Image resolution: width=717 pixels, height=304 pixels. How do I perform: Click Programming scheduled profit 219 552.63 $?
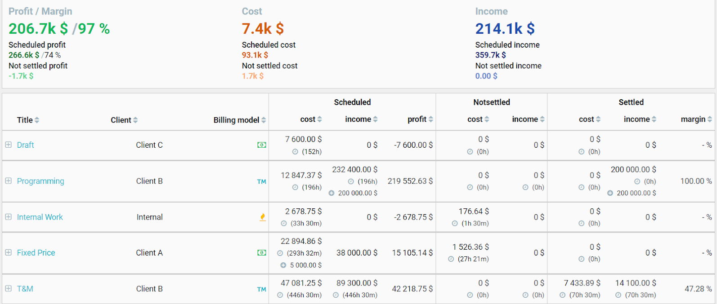(410, 181)
